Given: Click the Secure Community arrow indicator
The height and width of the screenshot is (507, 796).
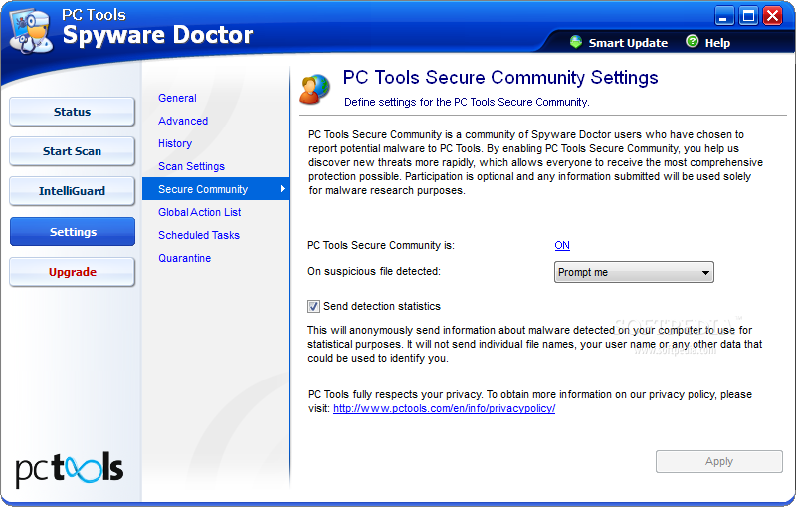Looking at the screenshot, I should [x=283, y=189].
